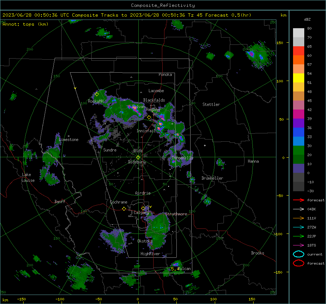Click the RockyMH town label

tap(96, 101)
